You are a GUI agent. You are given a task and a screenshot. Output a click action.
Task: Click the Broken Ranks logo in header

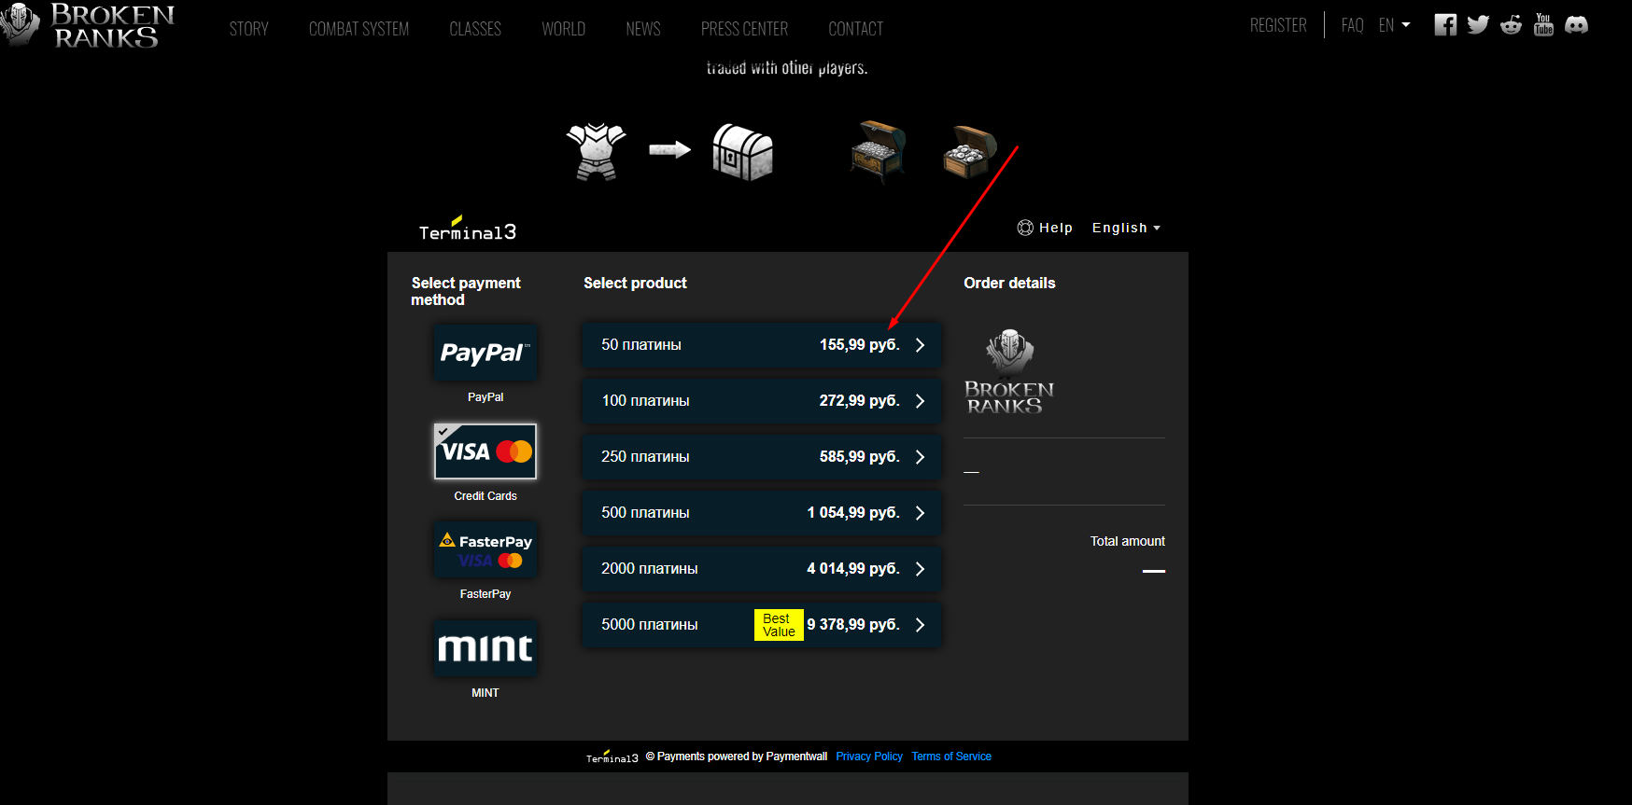point(88,25)
